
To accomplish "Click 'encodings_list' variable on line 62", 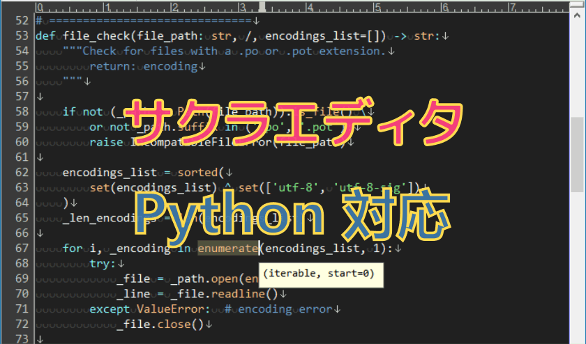I will click(110, 173).
